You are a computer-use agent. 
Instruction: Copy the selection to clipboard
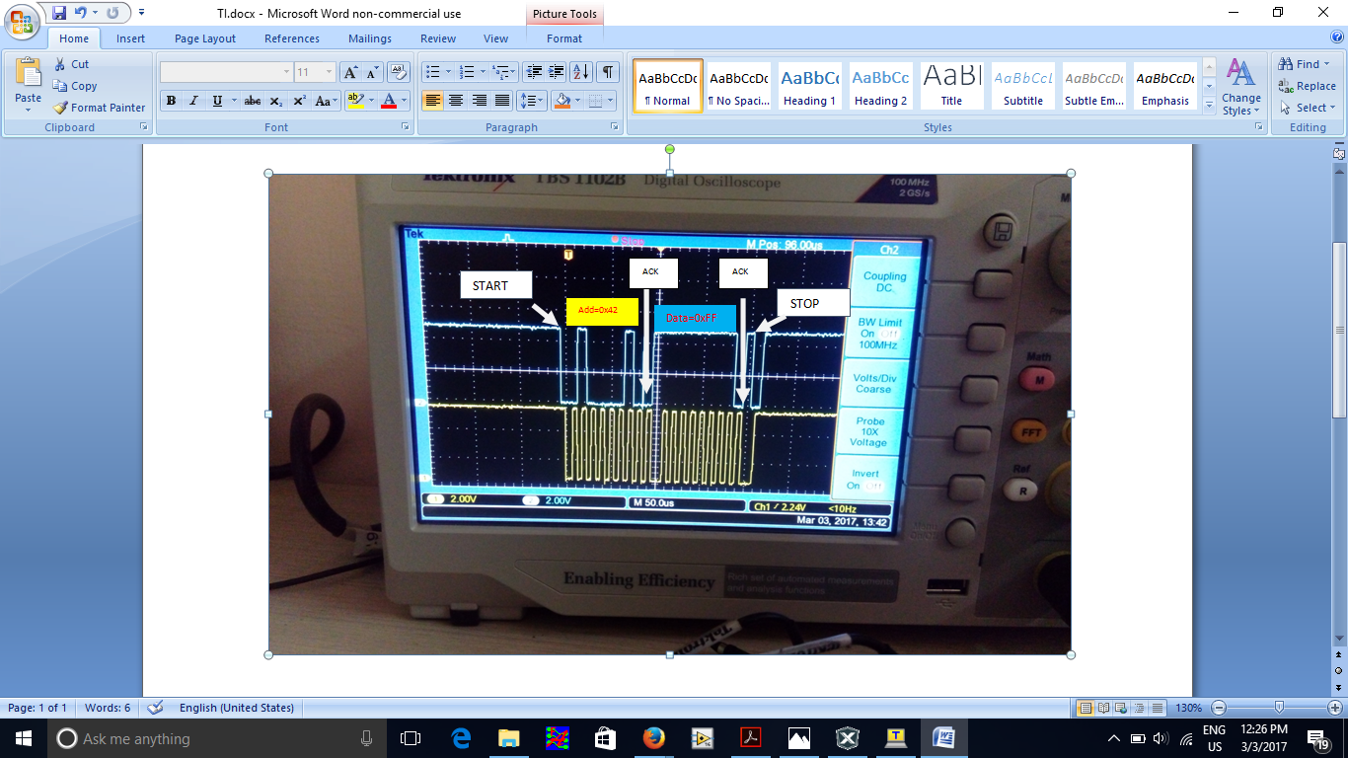pyautogui.click(x=75, y=86)
